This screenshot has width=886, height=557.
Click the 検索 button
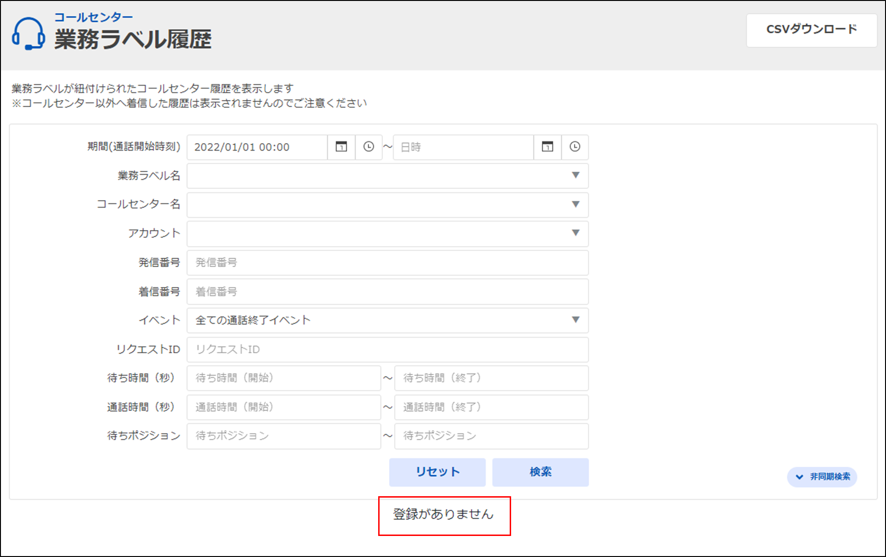[541, 472]
